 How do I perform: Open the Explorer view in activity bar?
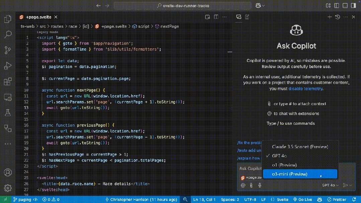click(x=7, y=19)
